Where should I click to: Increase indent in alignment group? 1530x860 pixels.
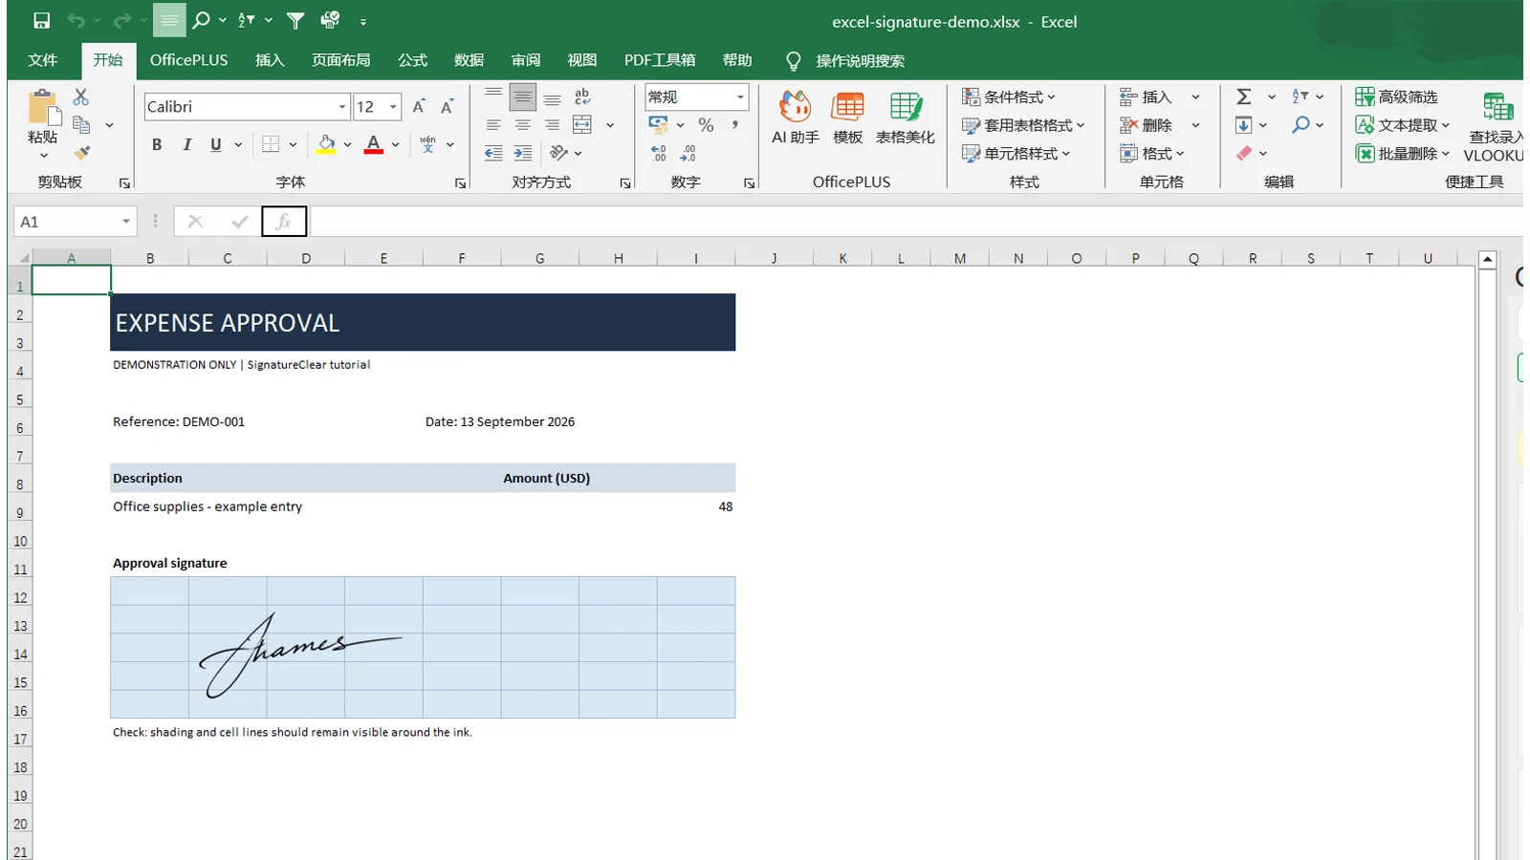click(522, 153)
